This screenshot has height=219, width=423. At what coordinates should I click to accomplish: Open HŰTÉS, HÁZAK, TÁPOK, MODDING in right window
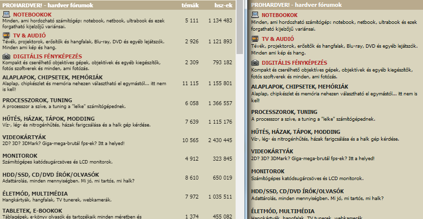[x=295, y=132]
